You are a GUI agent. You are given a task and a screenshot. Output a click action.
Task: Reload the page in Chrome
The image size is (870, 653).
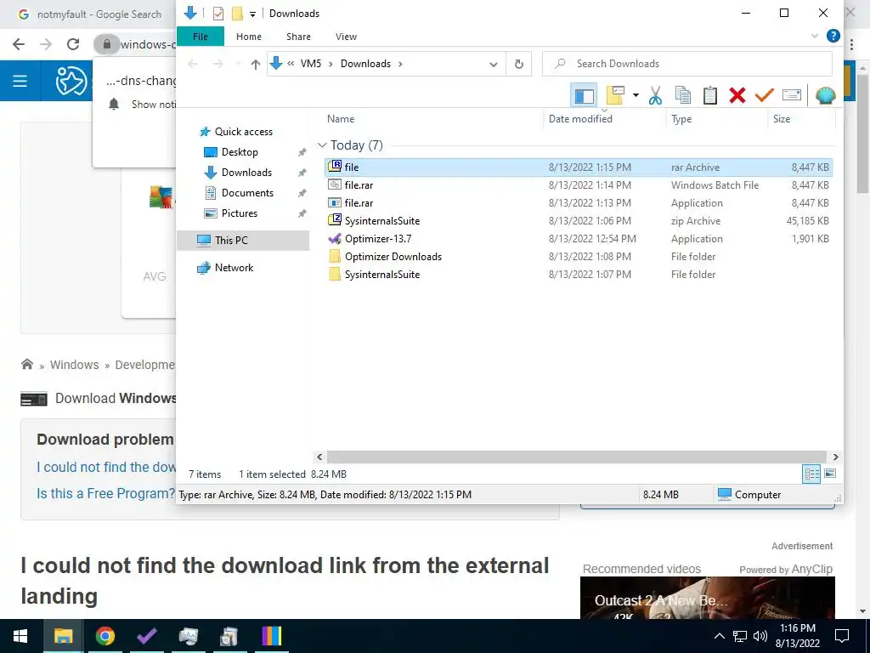(73, 44)
